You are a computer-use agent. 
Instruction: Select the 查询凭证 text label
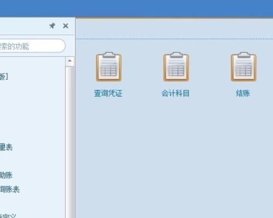(108, 93)
